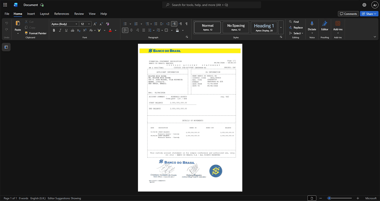Expand the styles gallery
Screen dimensions: 380x201
click(281, 27)
